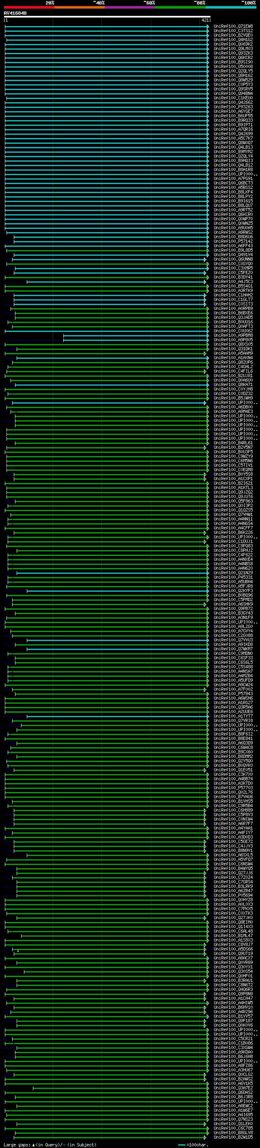
Task: Open hit UniRef100_B2VQE0
Action: (233, 35)
